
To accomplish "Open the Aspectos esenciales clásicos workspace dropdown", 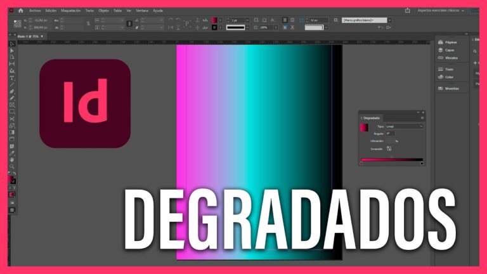I will click(441, 11).
